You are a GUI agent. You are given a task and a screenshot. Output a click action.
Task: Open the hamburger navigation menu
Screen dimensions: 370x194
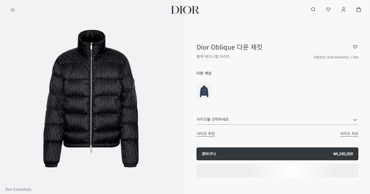pos(13,10)
